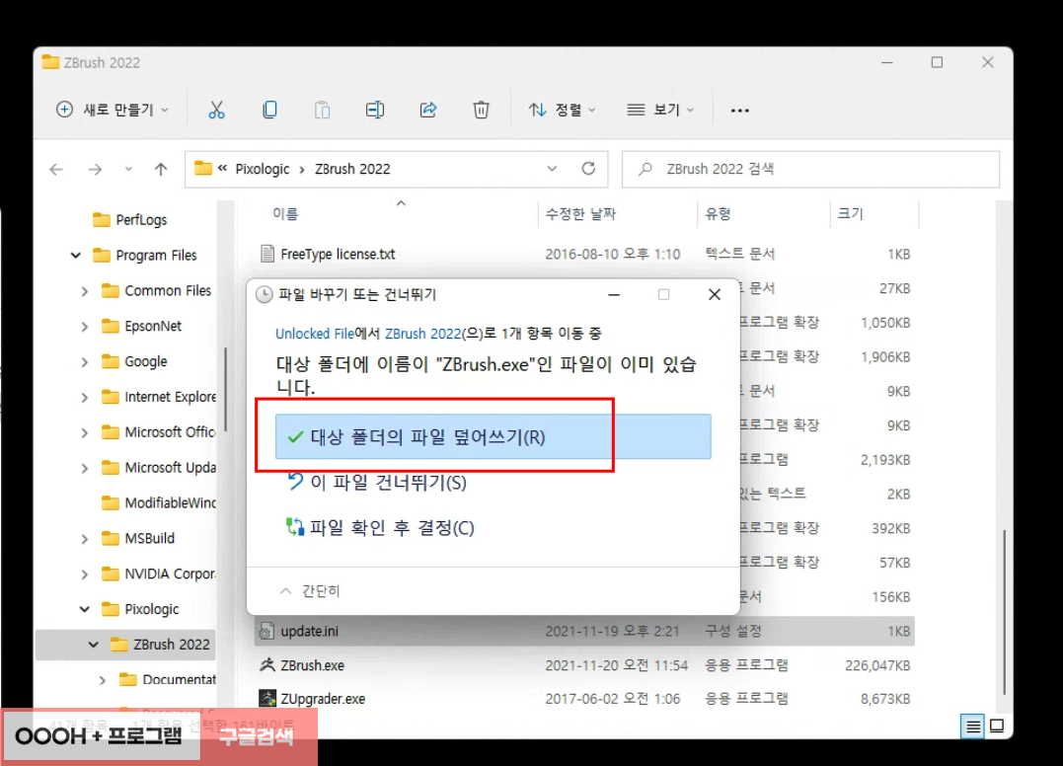Click the update.ini file icon
The height and width of the screenshot is (766, 1063).
267,631
